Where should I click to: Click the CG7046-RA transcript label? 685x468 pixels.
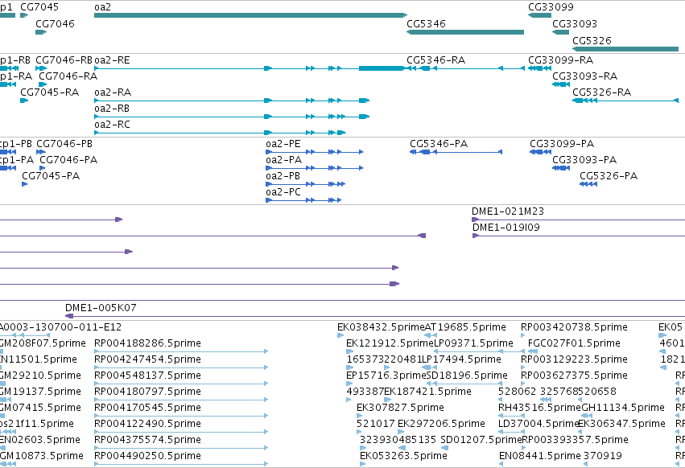click(x=68, y=76)
